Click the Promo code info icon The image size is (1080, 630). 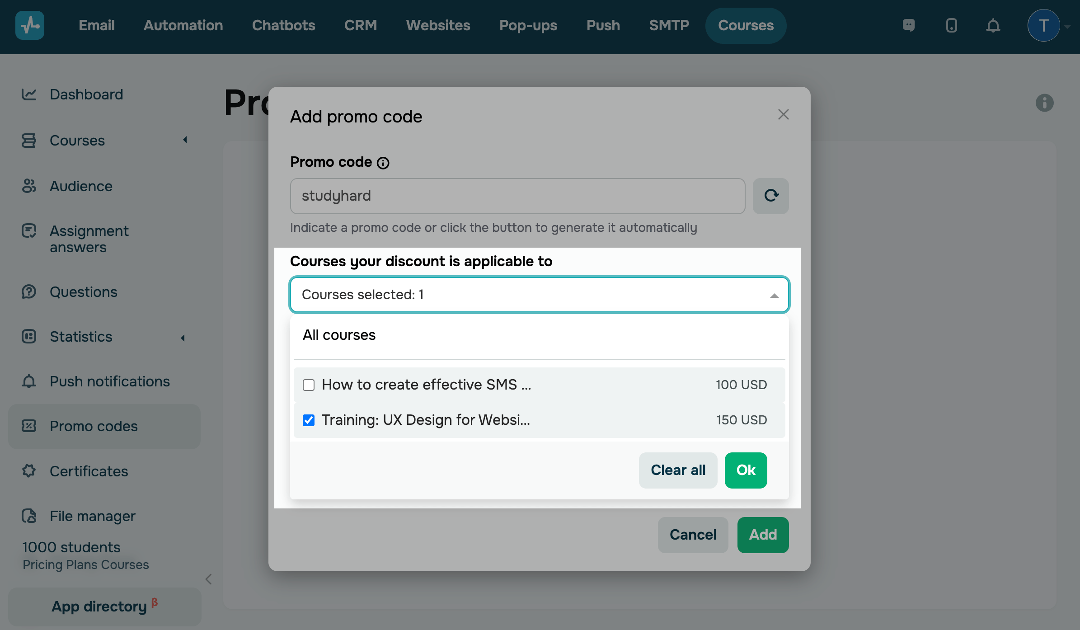coord(383,163)
